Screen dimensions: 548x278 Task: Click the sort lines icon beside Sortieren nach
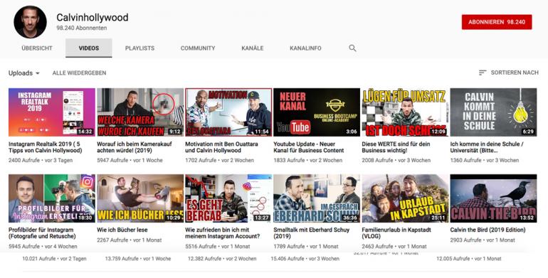point(483,73)
